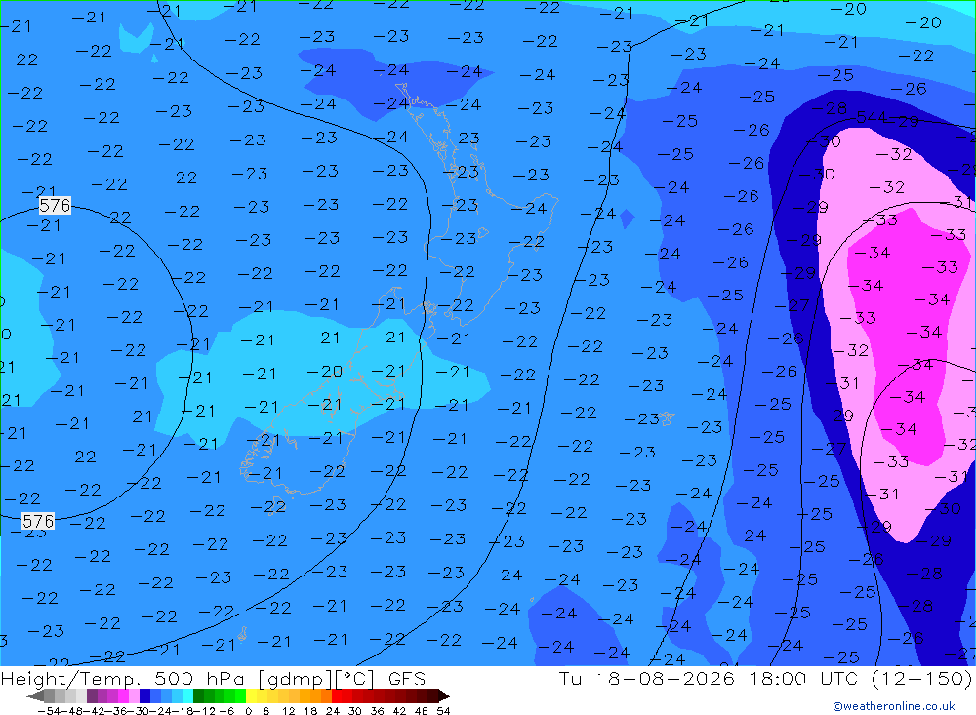Viewport: 976px width, 715px height.
Task: Click the upper 576 contour label
Action: pos(55,205)
